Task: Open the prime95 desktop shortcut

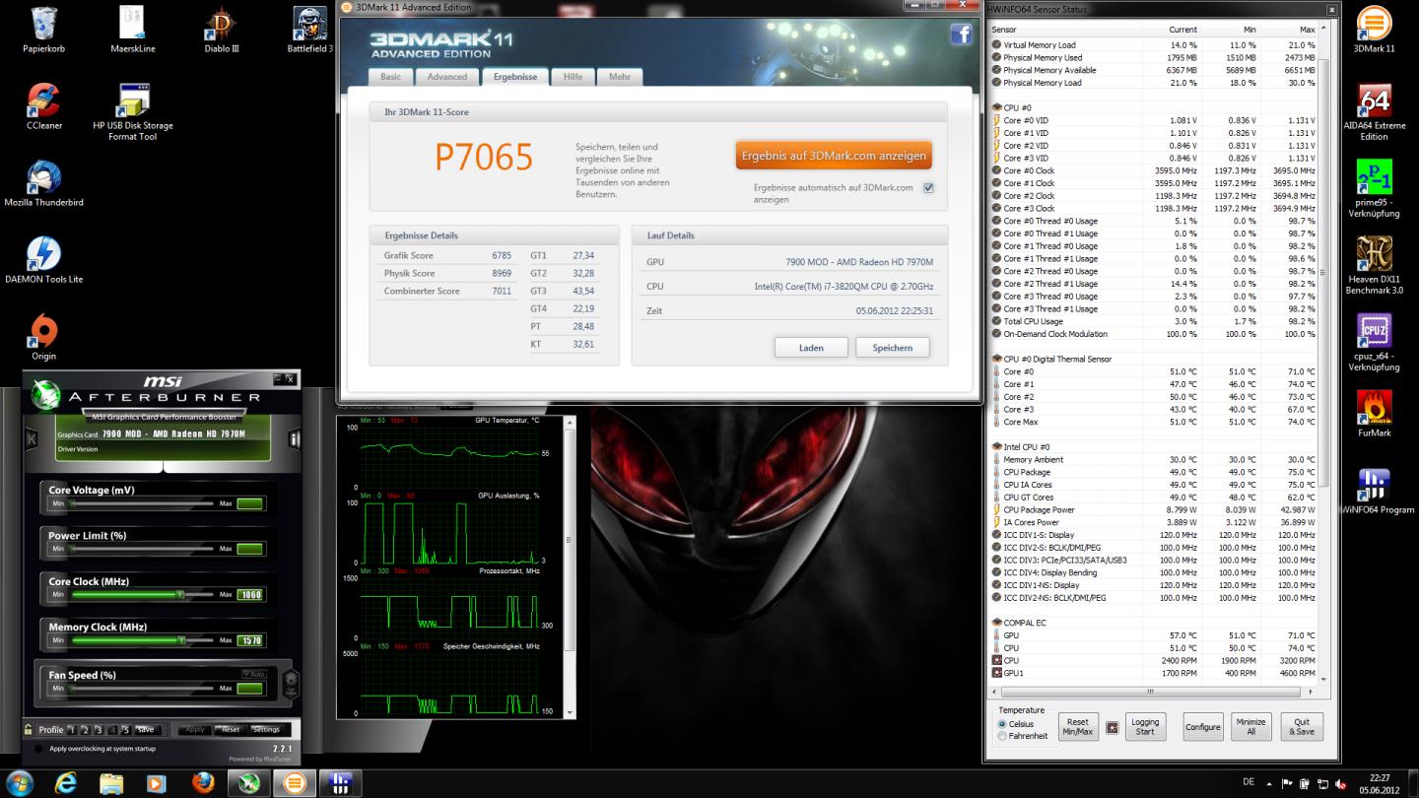Action: coord(1374,188)
